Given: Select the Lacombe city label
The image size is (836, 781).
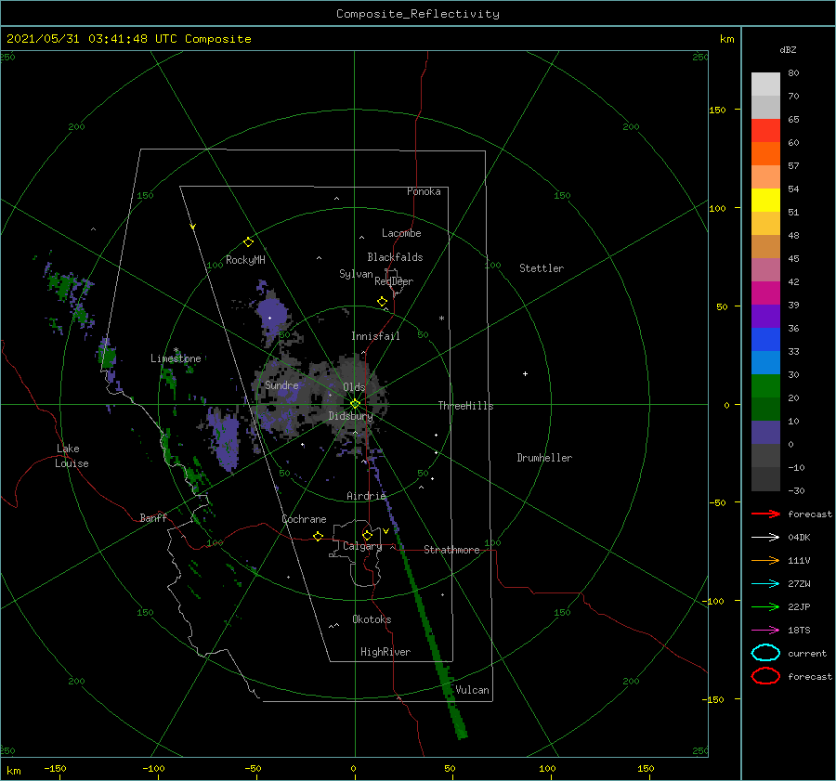Looking at the screenshot, I should point(401,233).
